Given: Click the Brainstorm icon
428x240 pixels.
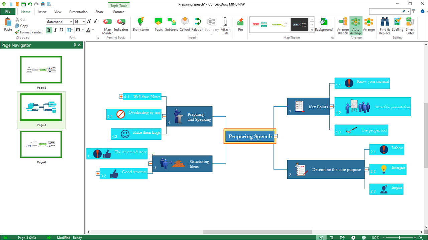Looking at the screenshot, I should (x=141, y=25).
